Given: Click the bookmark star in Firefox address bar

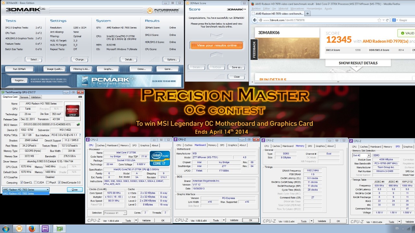Looking at the screenshot, I should (x=379, y=20).
